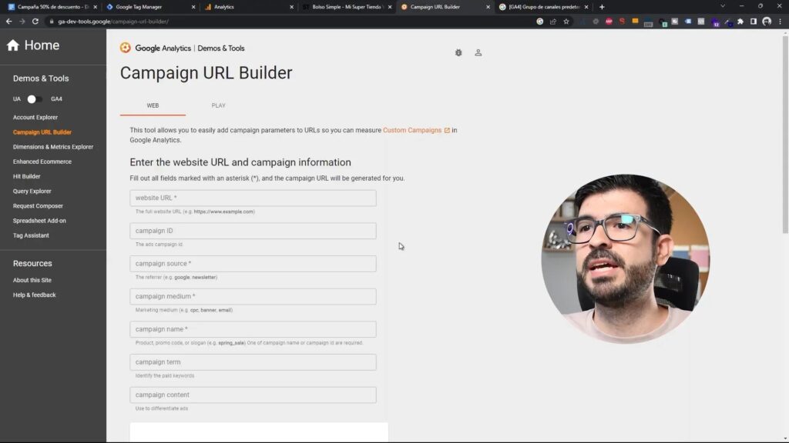Open Query Explorer from sidebar
The image size is (789, 443).
[x=32, y=191]
